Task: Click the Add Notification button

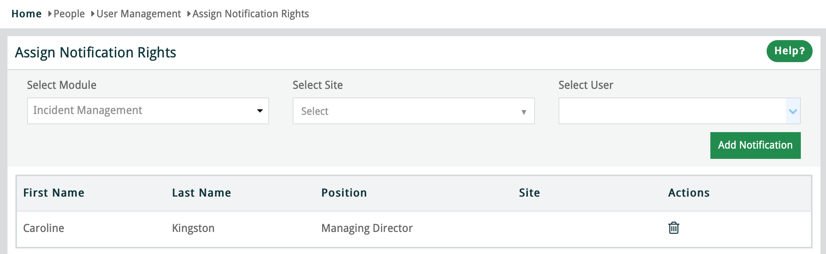Action: point(755,145)
